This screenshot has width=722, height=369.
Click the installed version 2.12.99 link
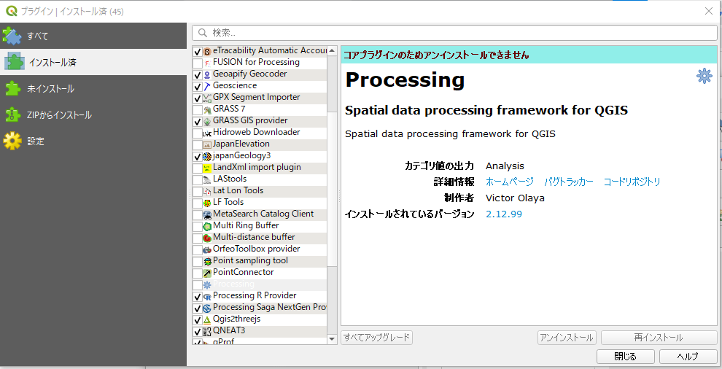click(x=504, y=214)
